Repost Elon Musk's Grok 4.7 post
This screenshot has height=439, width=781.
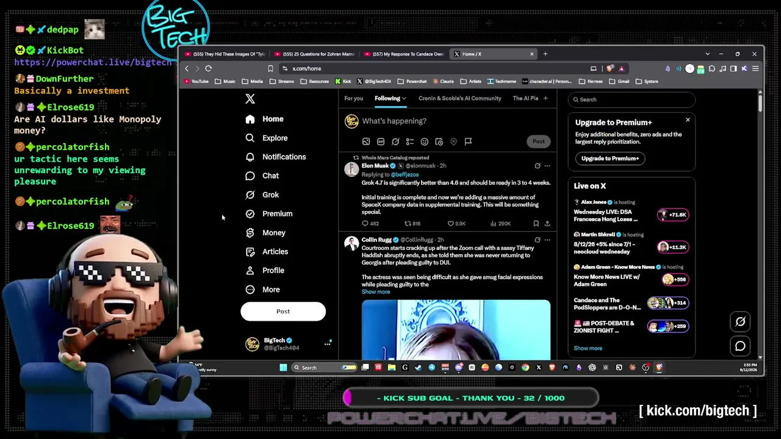[412, 224]
